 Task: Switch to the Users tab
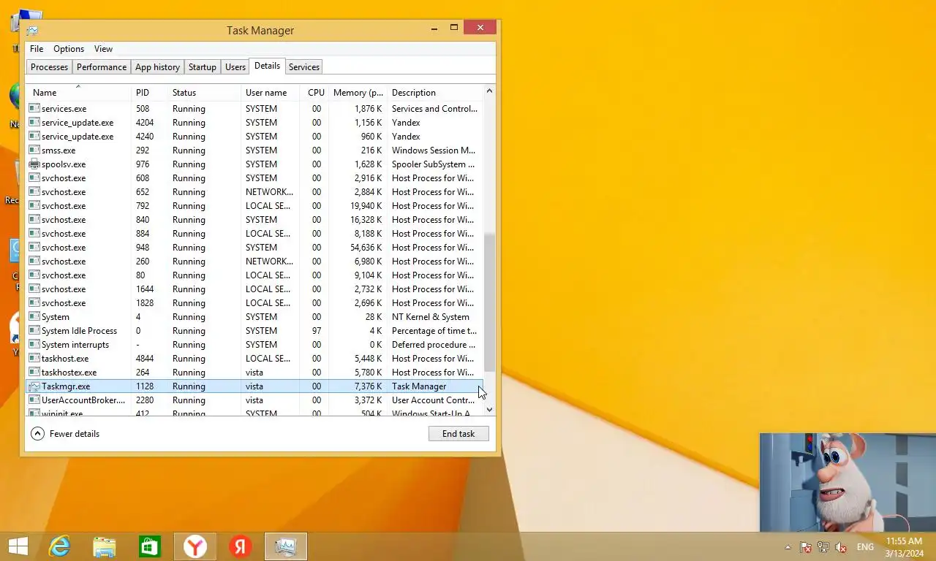click(235, 67)
